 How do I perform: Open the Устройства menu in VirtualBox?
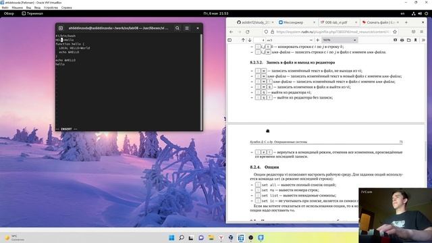(x=51, y=7)
